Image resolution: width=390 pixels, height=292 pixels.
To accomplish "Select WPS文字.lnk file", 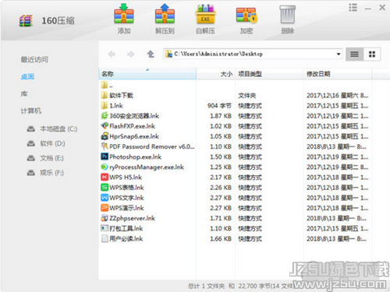I will [x=236, y=198].
